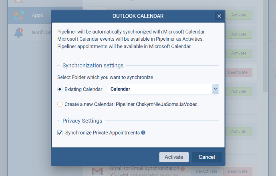Screen dimensions: 276x176
Task: Toggle Synchronize Private Appointments checkbox
Action: click(60, 132)
